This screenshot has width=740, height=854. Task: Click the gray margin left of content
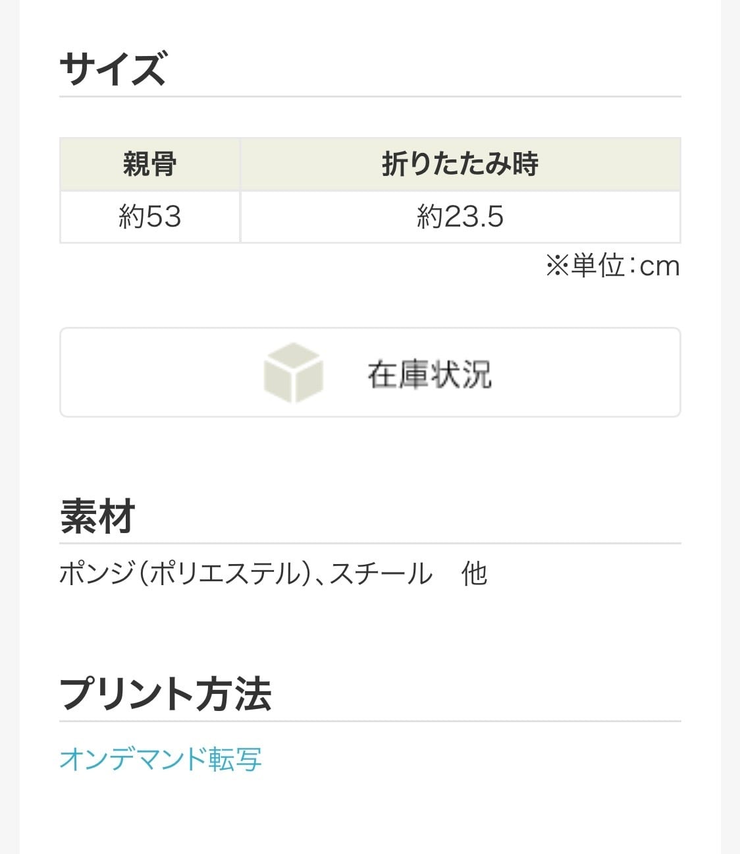tap(9, 427)
